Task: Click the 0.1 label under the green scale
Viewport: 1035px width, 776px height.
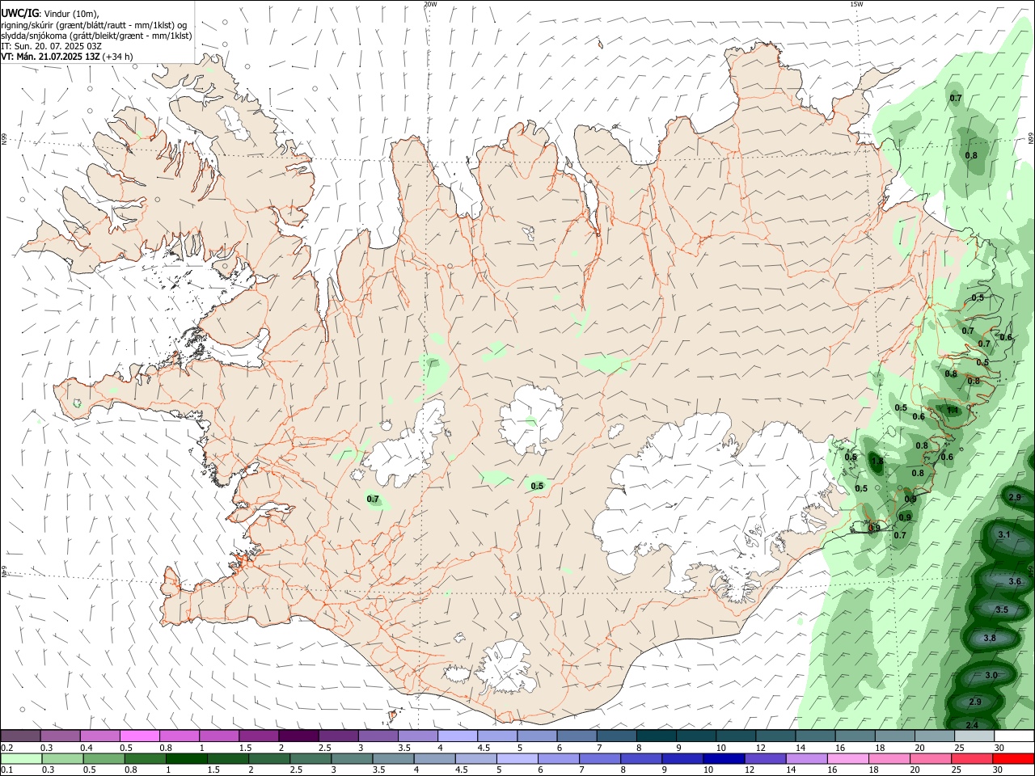Action: tap(6, 770)
